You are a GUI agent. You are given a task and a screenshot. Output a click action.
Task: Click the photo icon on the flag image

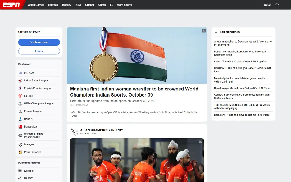tap(204, 31)
